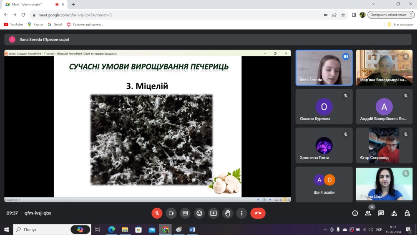This screenshot has width=417, height=235.
Task: Toggle the camera button
Action: pyautogui.click(x=171, y=213)
